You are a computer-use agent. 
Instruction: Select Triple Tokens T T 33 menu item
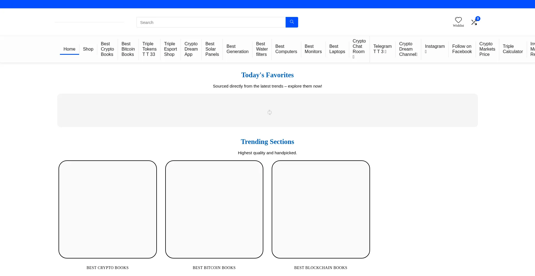click(149, 49)
